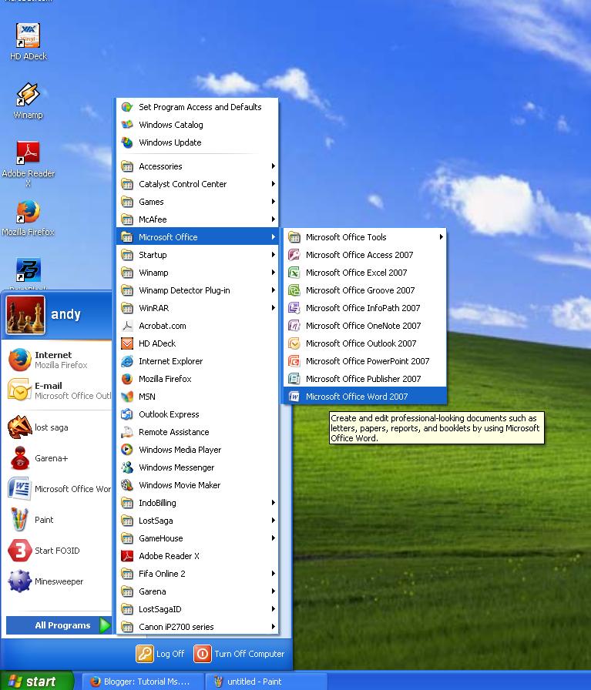Click the Publisher 2007 icon

click(294, 379)
